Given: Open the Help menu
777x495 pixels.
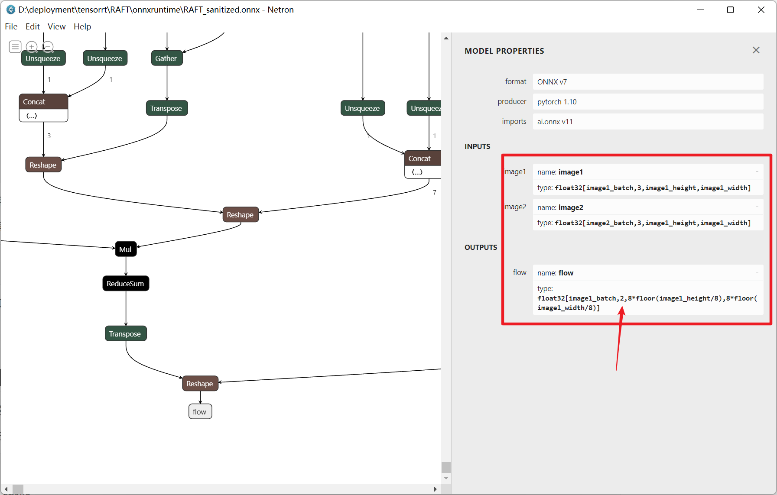Looking at the screenshot, I should [x=82, y=26].
